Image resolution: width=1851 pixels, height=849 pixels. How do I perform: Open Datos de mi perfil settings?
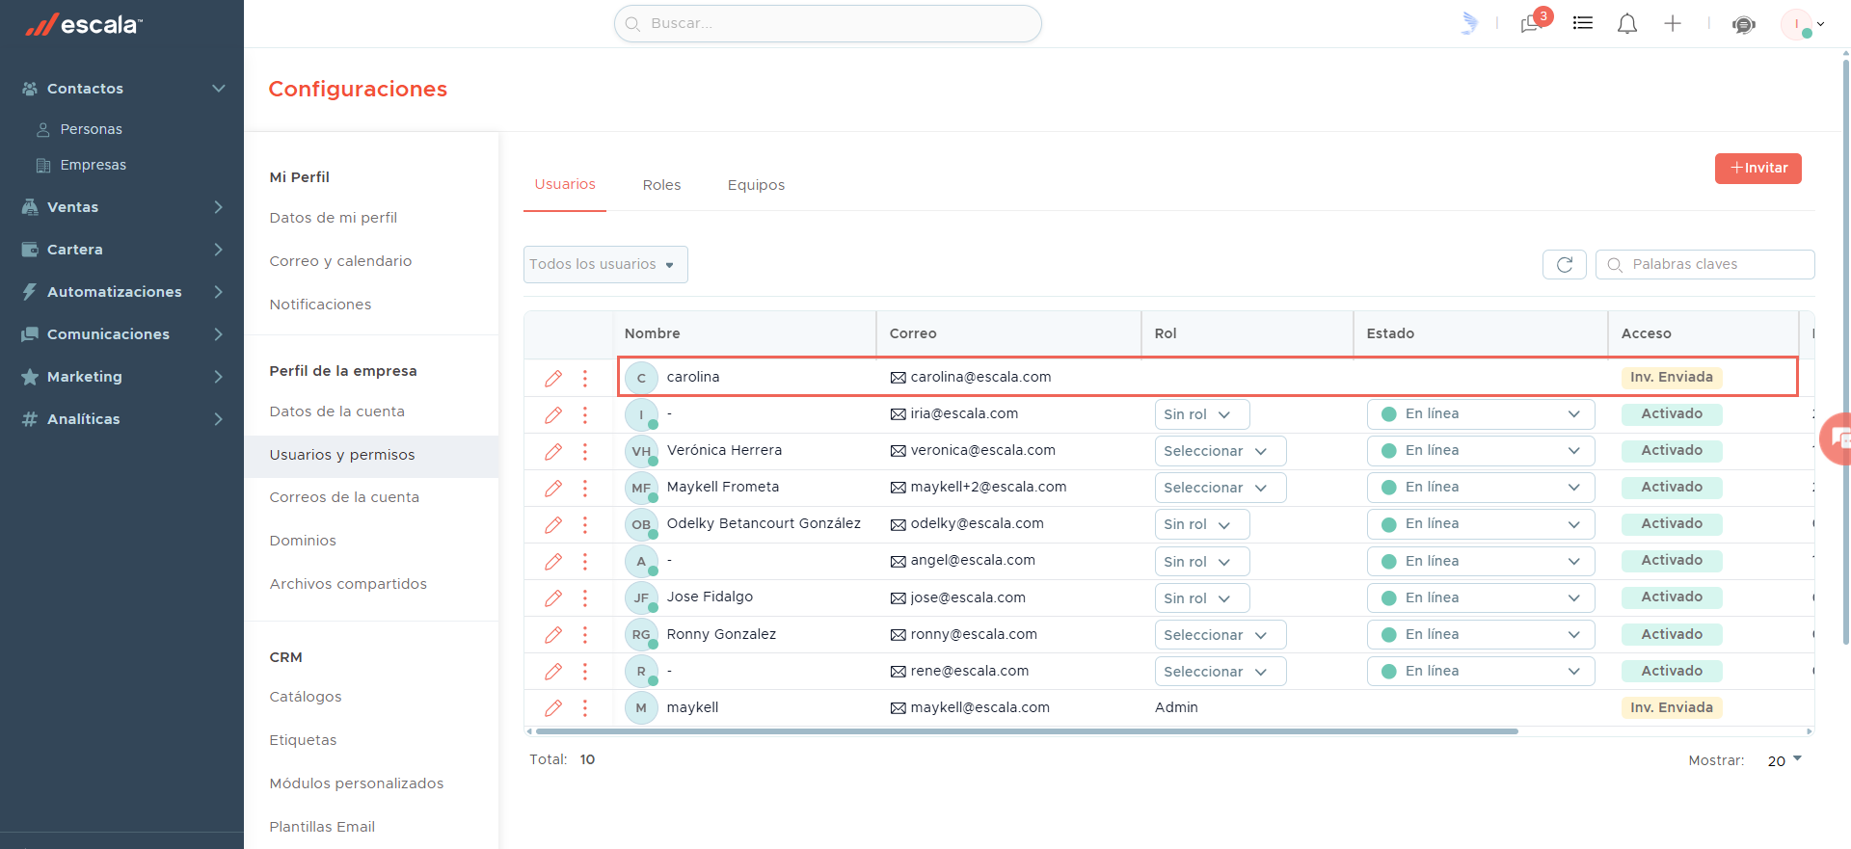tap(334, 218)
